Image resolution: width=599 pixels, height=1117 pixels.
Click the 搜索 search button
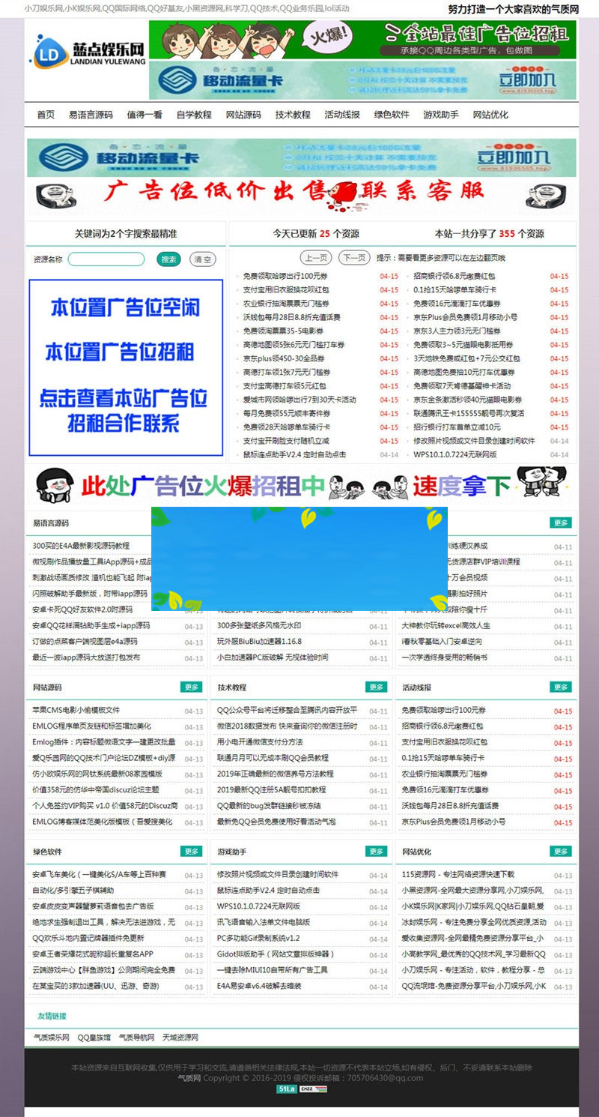pyautogui.click(x=168, y=259)
